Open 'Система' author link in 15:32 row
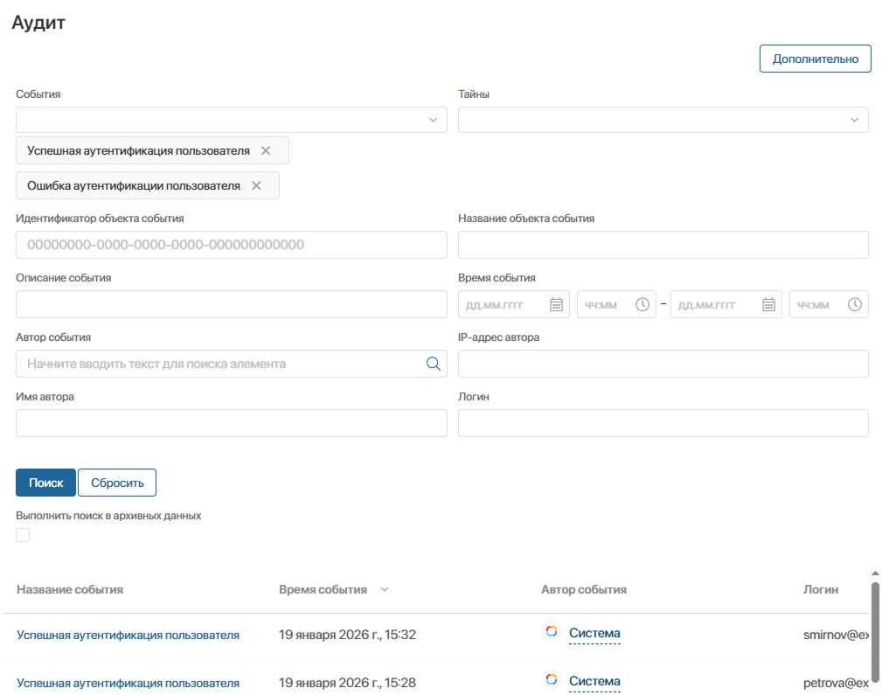The image size is (889, 695). tap(594, 633)
